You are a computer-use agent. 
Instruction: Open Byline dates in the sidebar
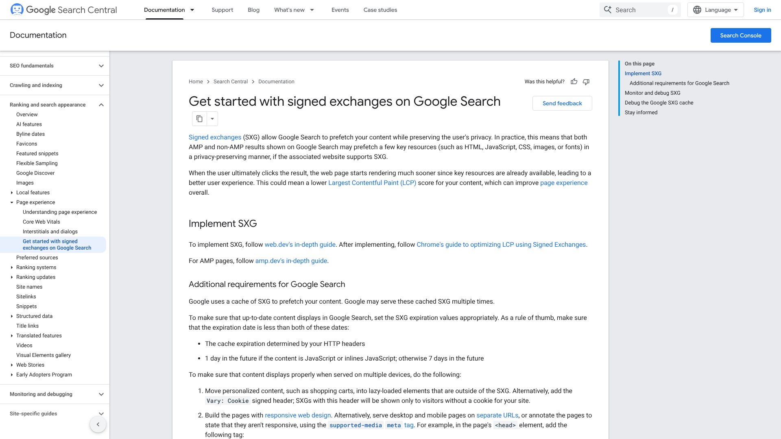(x=31, y=134)
